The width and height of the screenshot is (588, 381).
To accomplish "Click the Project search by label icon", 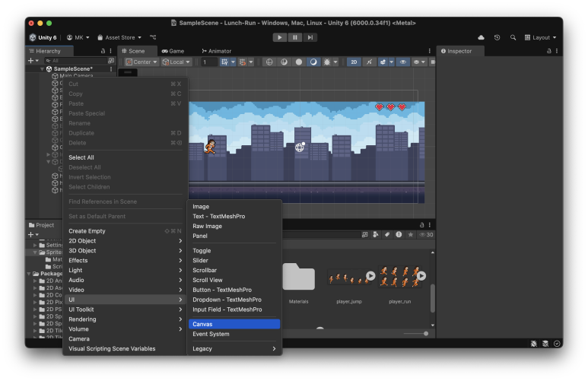I will point(387,235).
